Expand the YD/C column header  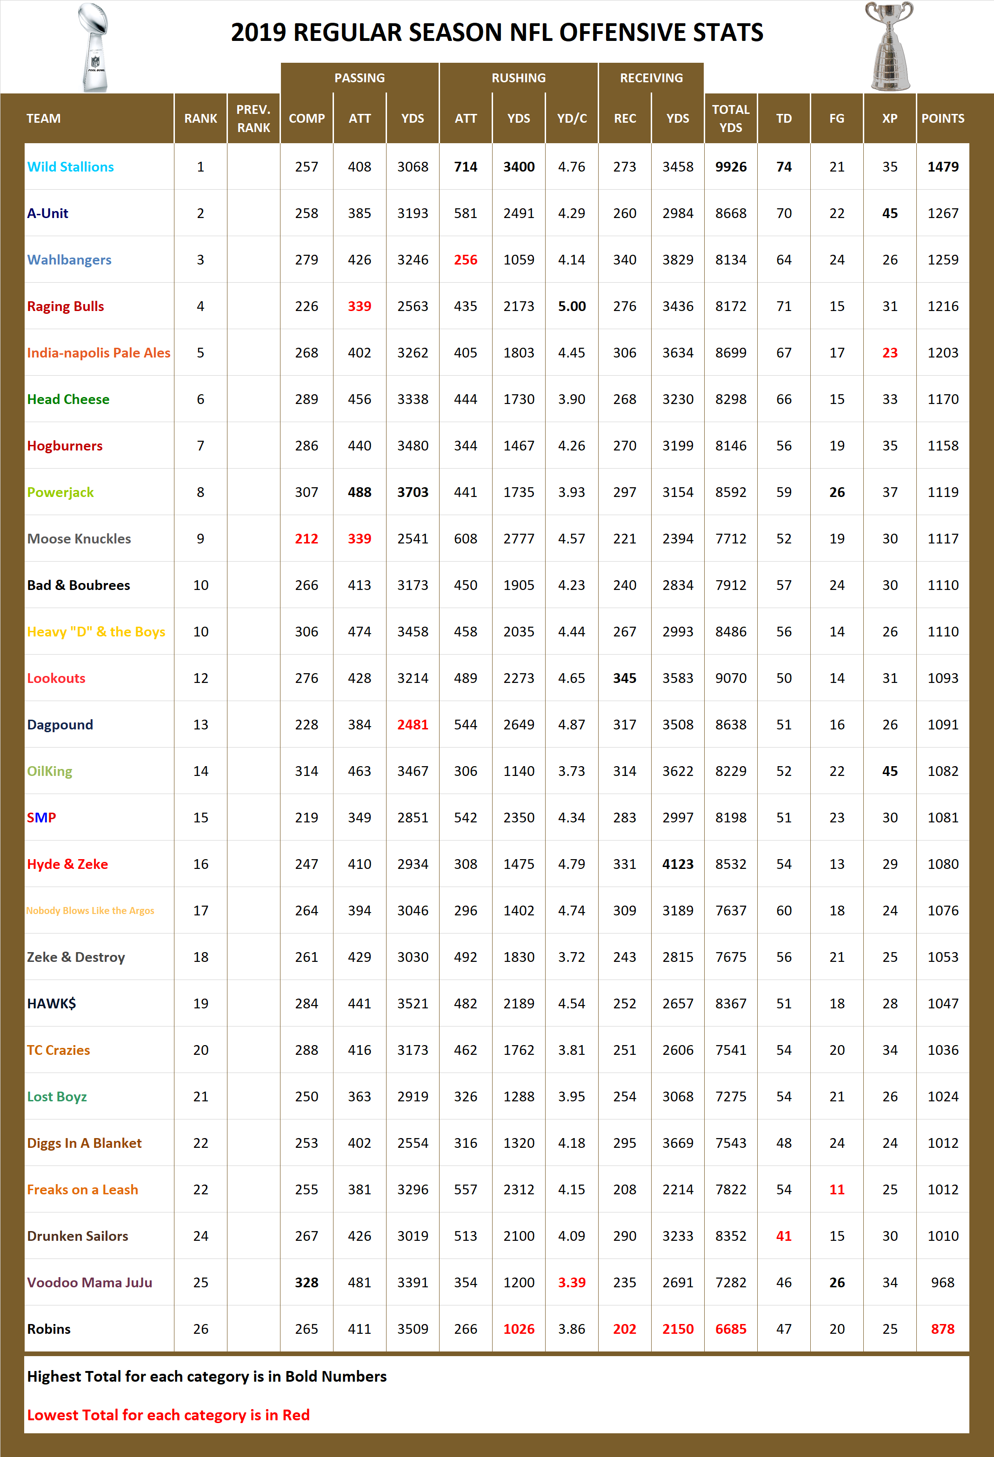coord(571,118)
